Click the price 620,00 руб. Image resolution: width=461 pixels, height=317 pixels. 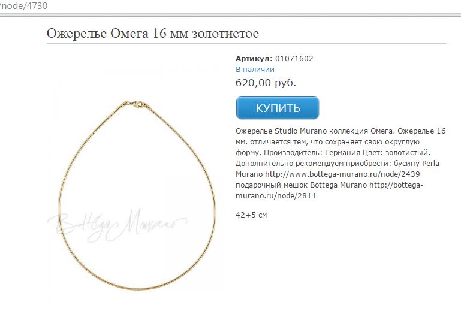click(266, 83)
